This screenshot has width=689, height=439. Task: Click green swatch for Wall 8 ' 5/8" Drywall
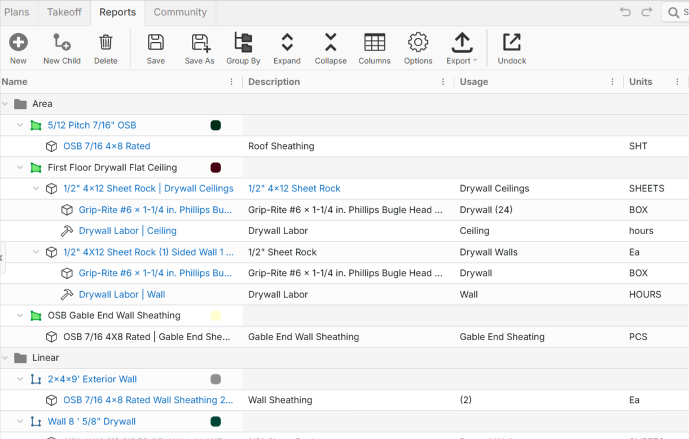pyautogui.click(x=216, y=422)
